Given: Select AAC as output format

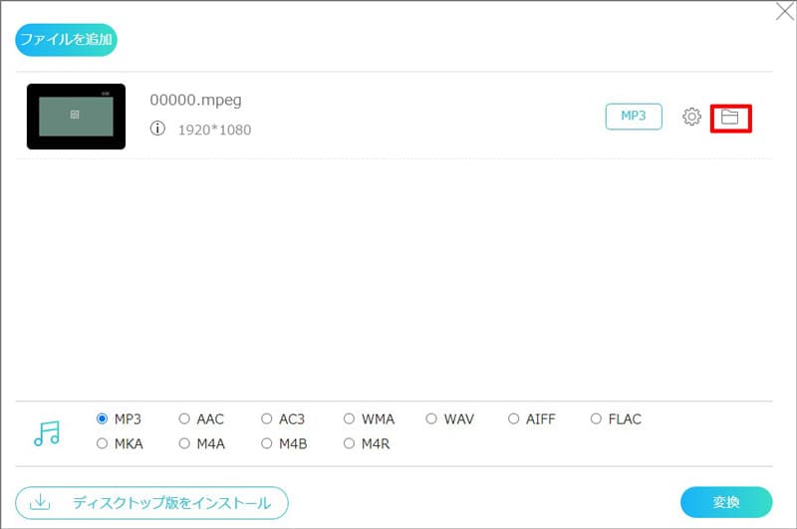Looking at the screenshot, I should [x=183, y=419].
